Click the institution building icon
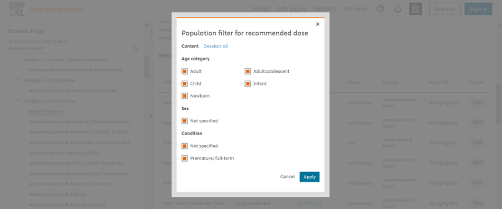502x209 pixels. (x=415, y=9)
